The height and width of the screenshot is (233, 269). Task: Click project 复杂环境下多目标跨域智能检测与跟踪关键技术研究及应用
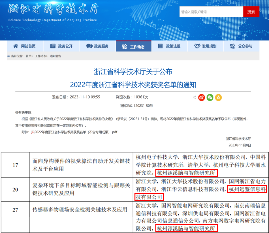coord(81,189)
